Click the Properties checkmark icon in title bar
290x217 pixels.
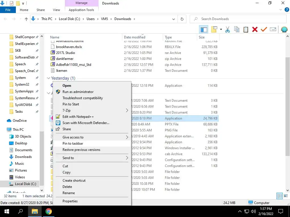(11, 3)
